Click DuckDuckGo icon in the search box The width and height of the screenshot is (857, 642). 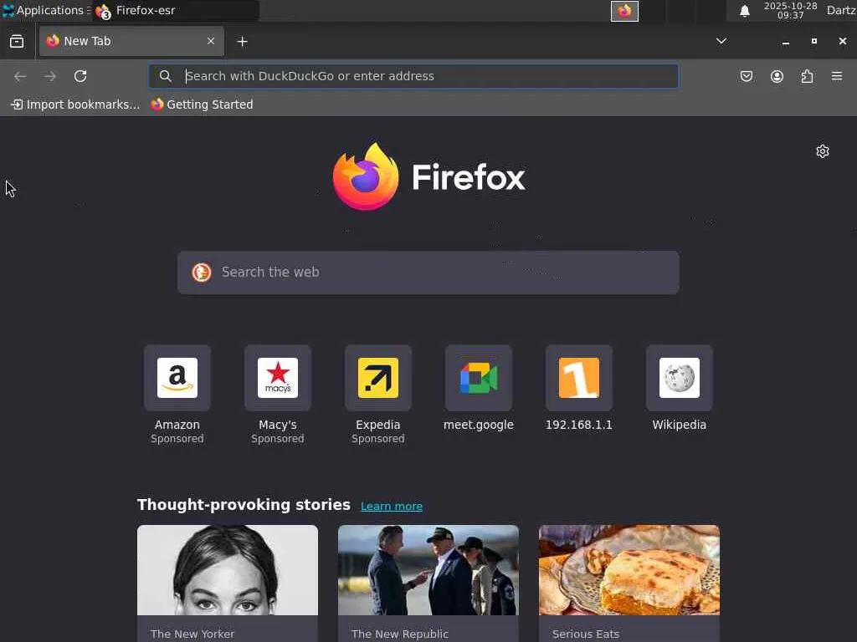tap(202, 273)
